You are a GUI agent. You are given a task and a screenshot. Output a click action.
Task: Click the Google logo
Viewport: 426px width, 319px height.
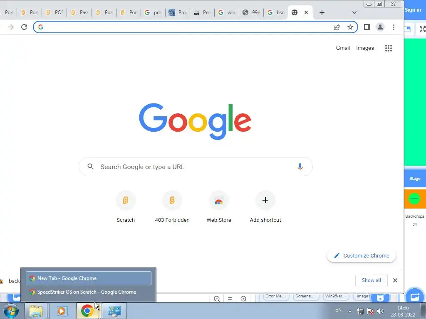pos(195,121)
